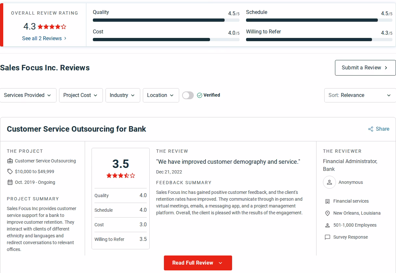Viewport: 396px width, 273px height.
Task: Click the briefcase icon beside Customer Service Outsourcing
Action: click(x=10, y=161)
